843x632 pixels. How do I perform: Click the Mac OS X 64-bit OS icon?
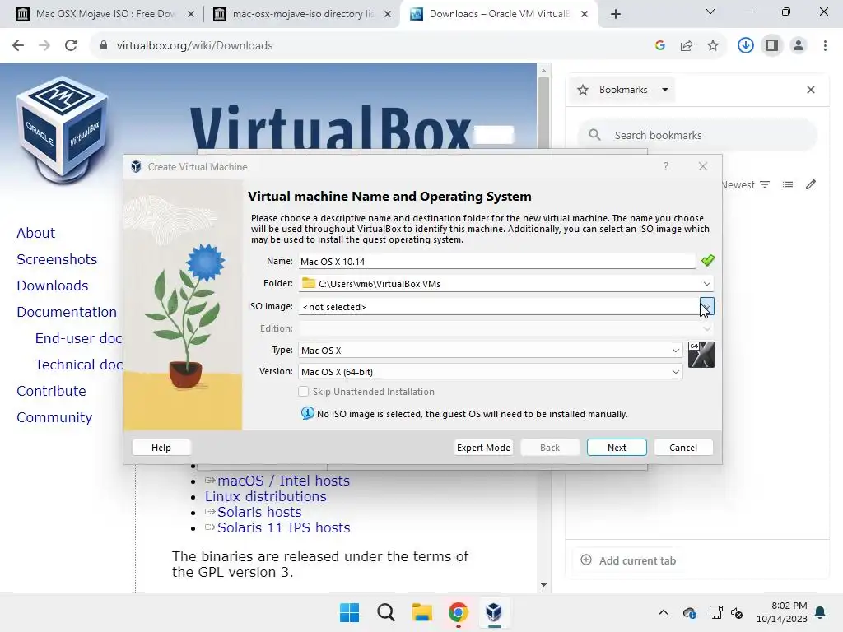point(701,355)
